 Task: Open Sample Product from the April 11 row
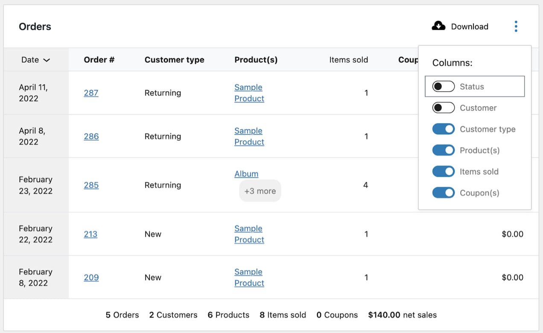[249, 93]
